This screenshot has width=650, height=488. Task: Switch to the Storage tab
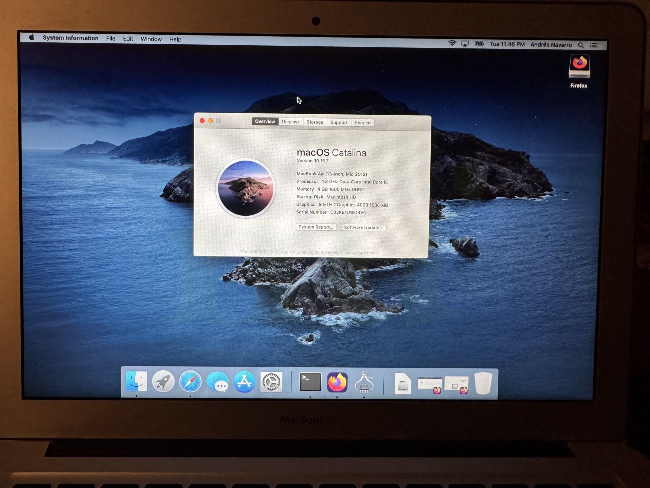[x=315, y=122]
